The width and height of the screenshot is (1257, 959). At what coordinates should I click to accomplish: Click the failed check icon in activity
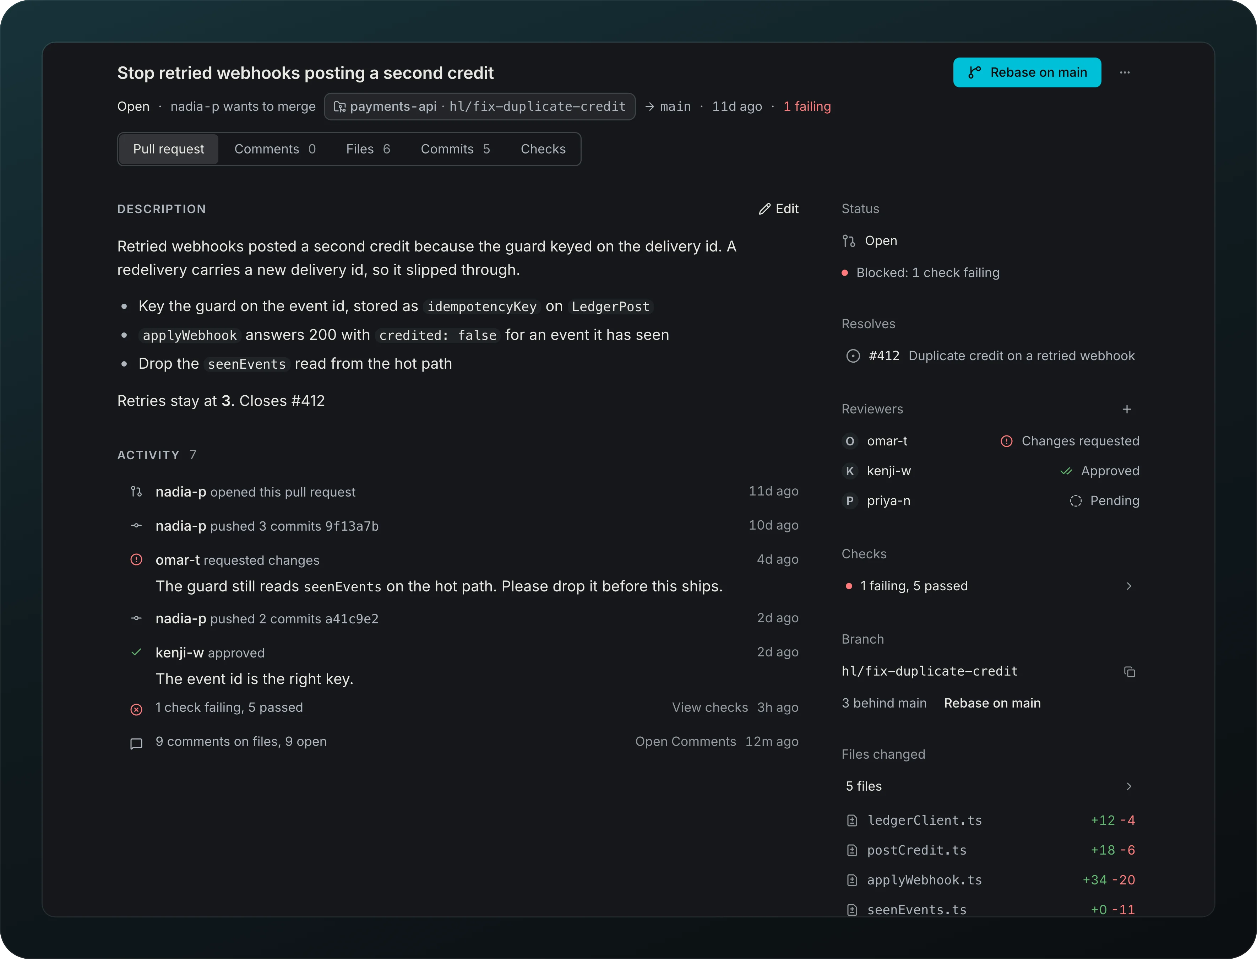pyautogui.click(x=136, y=710)
